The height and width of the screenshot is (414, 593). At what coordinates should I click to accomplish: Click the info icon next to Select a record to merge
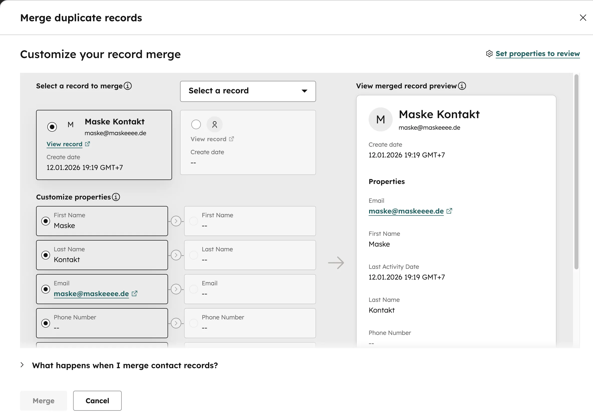[x=127, y=86]
